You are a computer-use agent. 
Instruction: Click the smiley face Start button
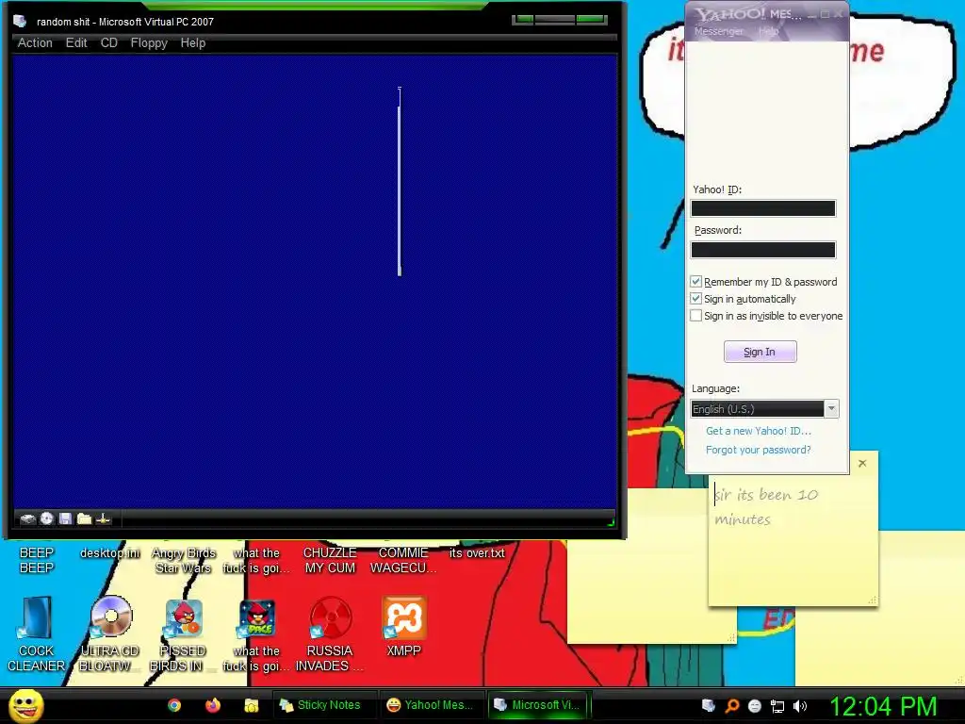(25, 705)
